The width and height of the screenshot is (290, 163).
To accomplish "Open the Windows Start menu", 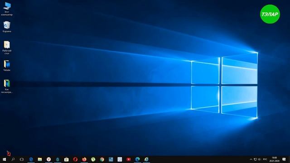I will click(4, 159).
